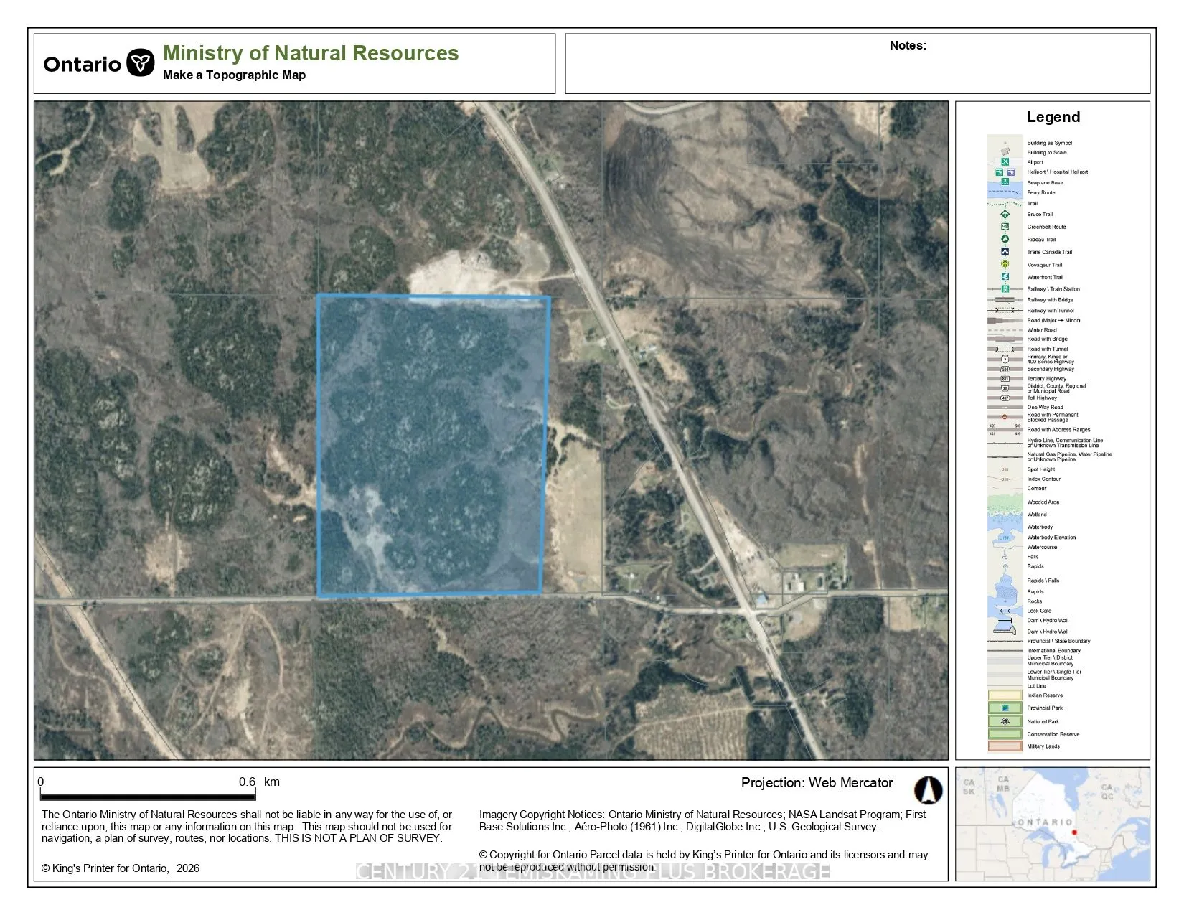
Task: Click the red location dot on inset map
Action: point(1074,832)
